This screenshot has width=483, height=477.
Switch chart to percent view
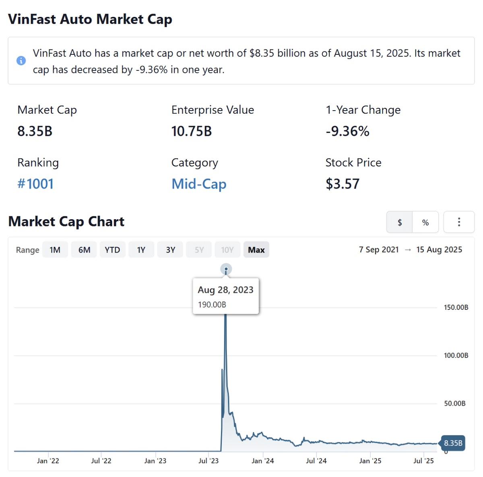[x=425, y=222]
